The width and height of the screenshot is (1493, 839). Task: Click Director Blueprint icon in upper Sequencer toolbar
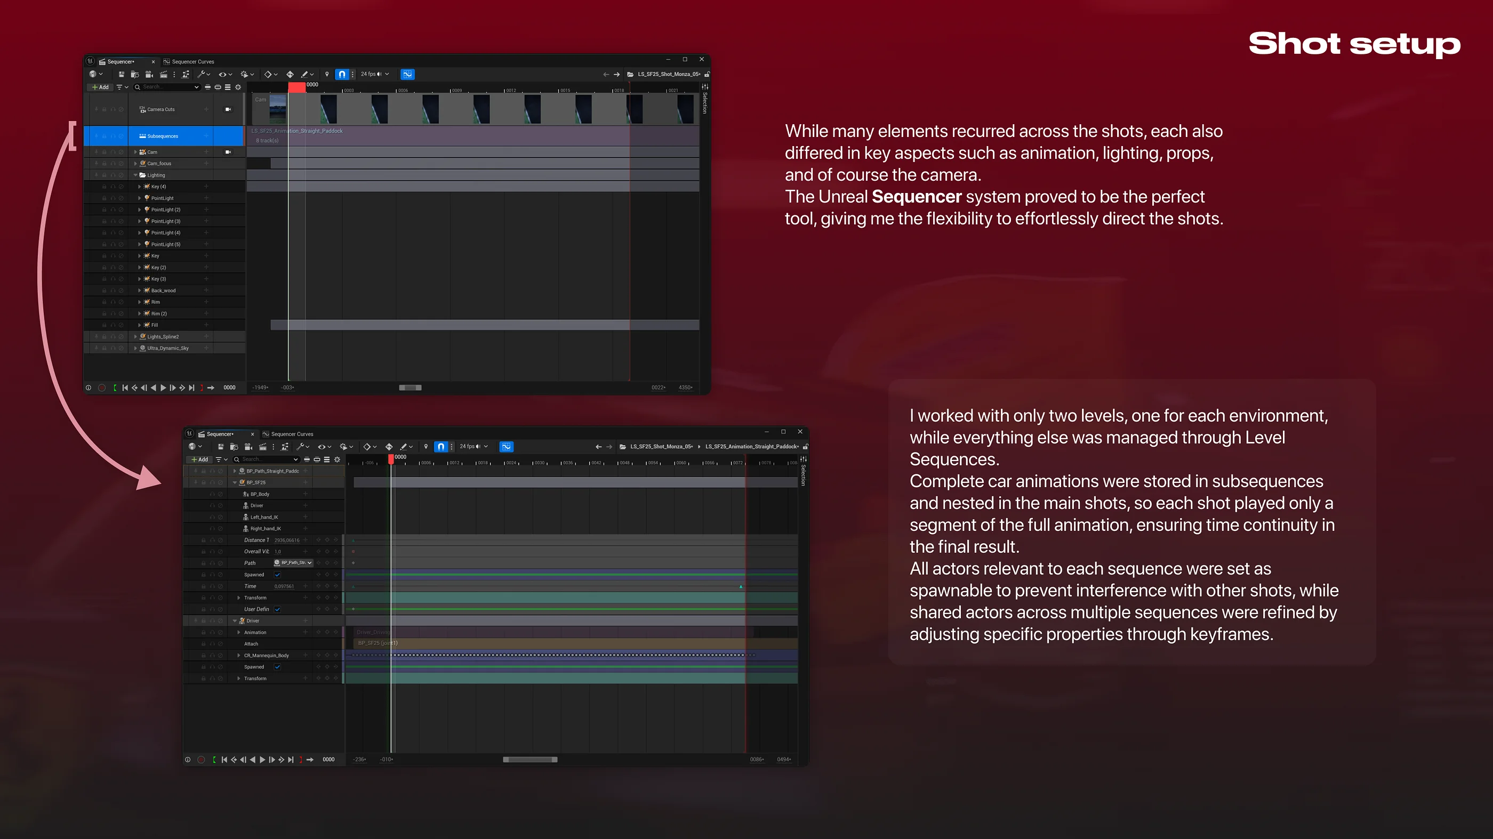[186, 74]
